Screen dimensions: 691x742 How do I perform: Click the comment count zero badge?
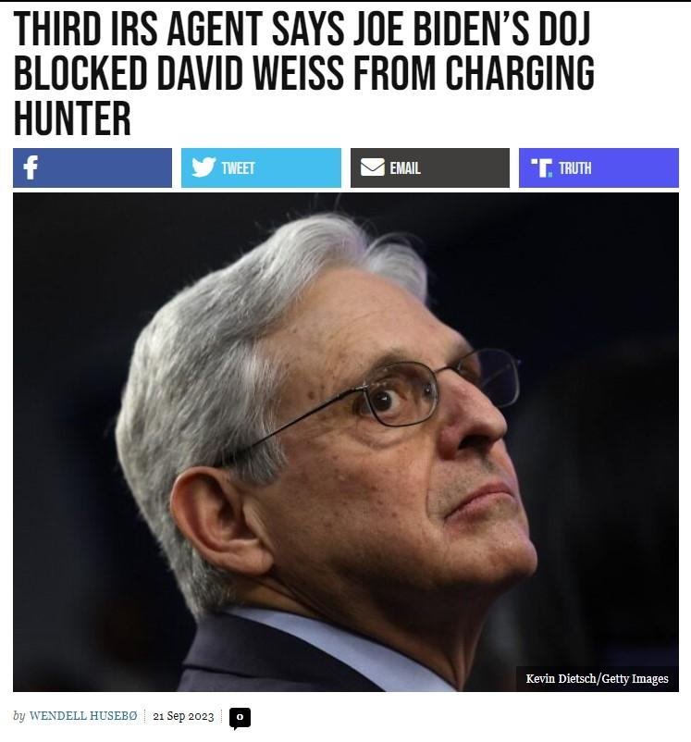(x=240, y=717)
